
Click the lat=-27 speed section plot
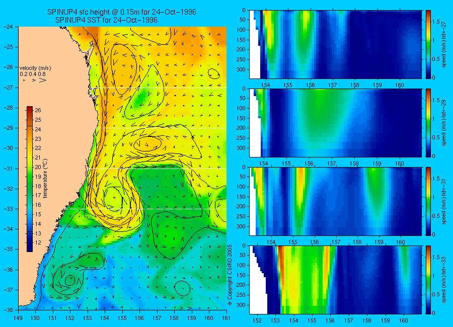pos(335,44)
